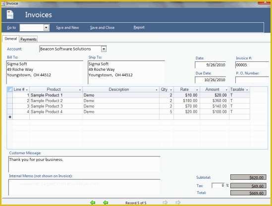Click the greyed last record arrow

(178, 203)
